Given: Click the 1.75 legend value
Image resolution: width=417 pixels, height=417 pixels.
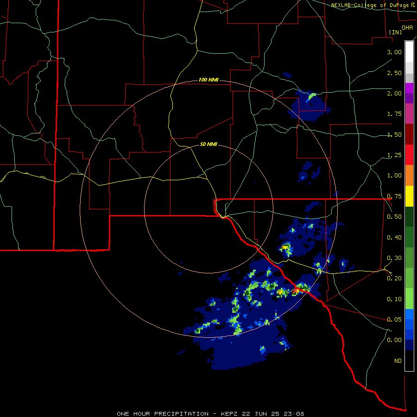Looking at the screenshot, I should pyautogui.click(x=394, y=114).
